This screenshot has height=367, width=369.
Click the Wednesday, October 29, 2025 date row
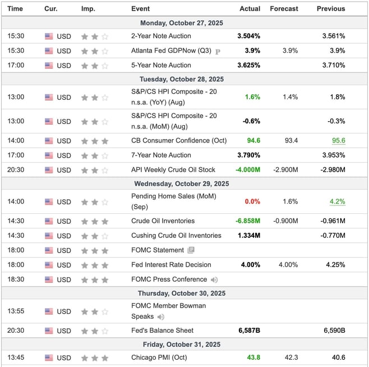[184, 184]
